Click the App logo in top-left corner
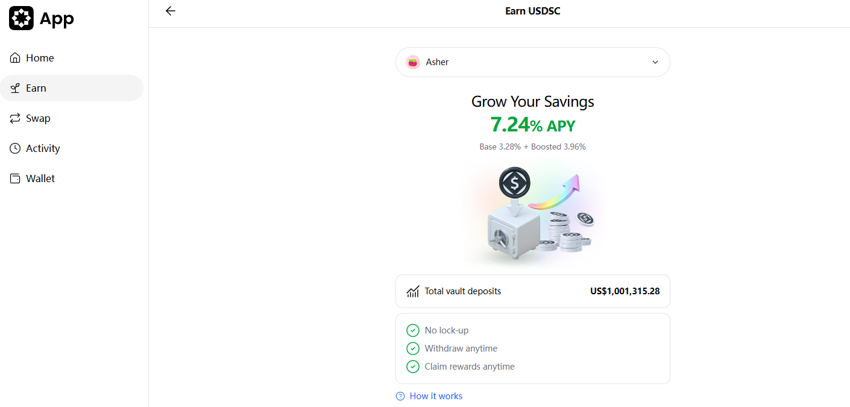850x407 pixels. 22,18
